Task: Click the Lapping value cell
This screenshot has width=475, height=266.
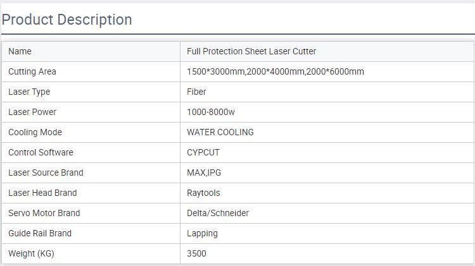Action: (x=202, y=233)
